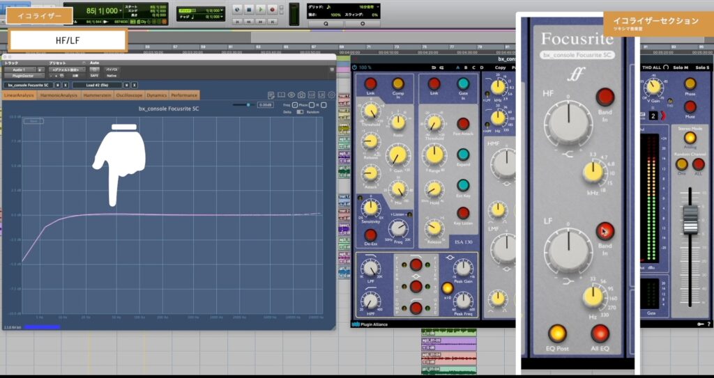Screen dimensions: 714x378
Task: Toggle the compressor Link button
Action: (371, 84)
